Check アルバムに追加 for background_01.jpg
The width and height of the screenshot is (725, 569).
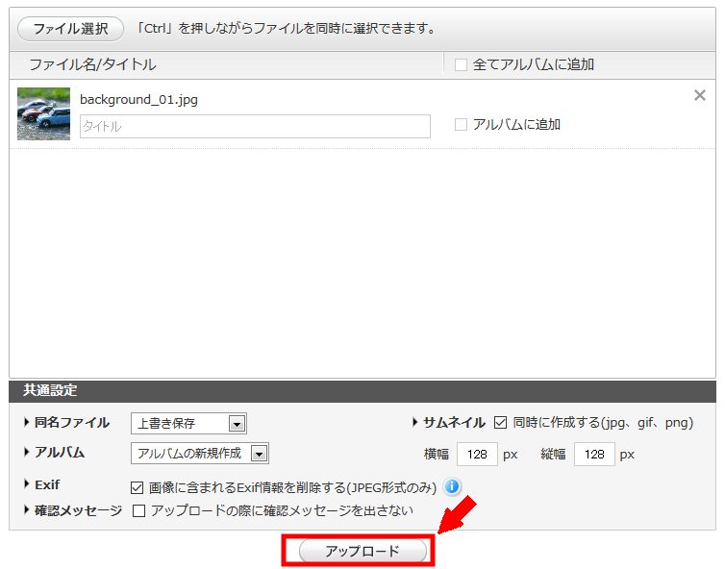point(461,124)
